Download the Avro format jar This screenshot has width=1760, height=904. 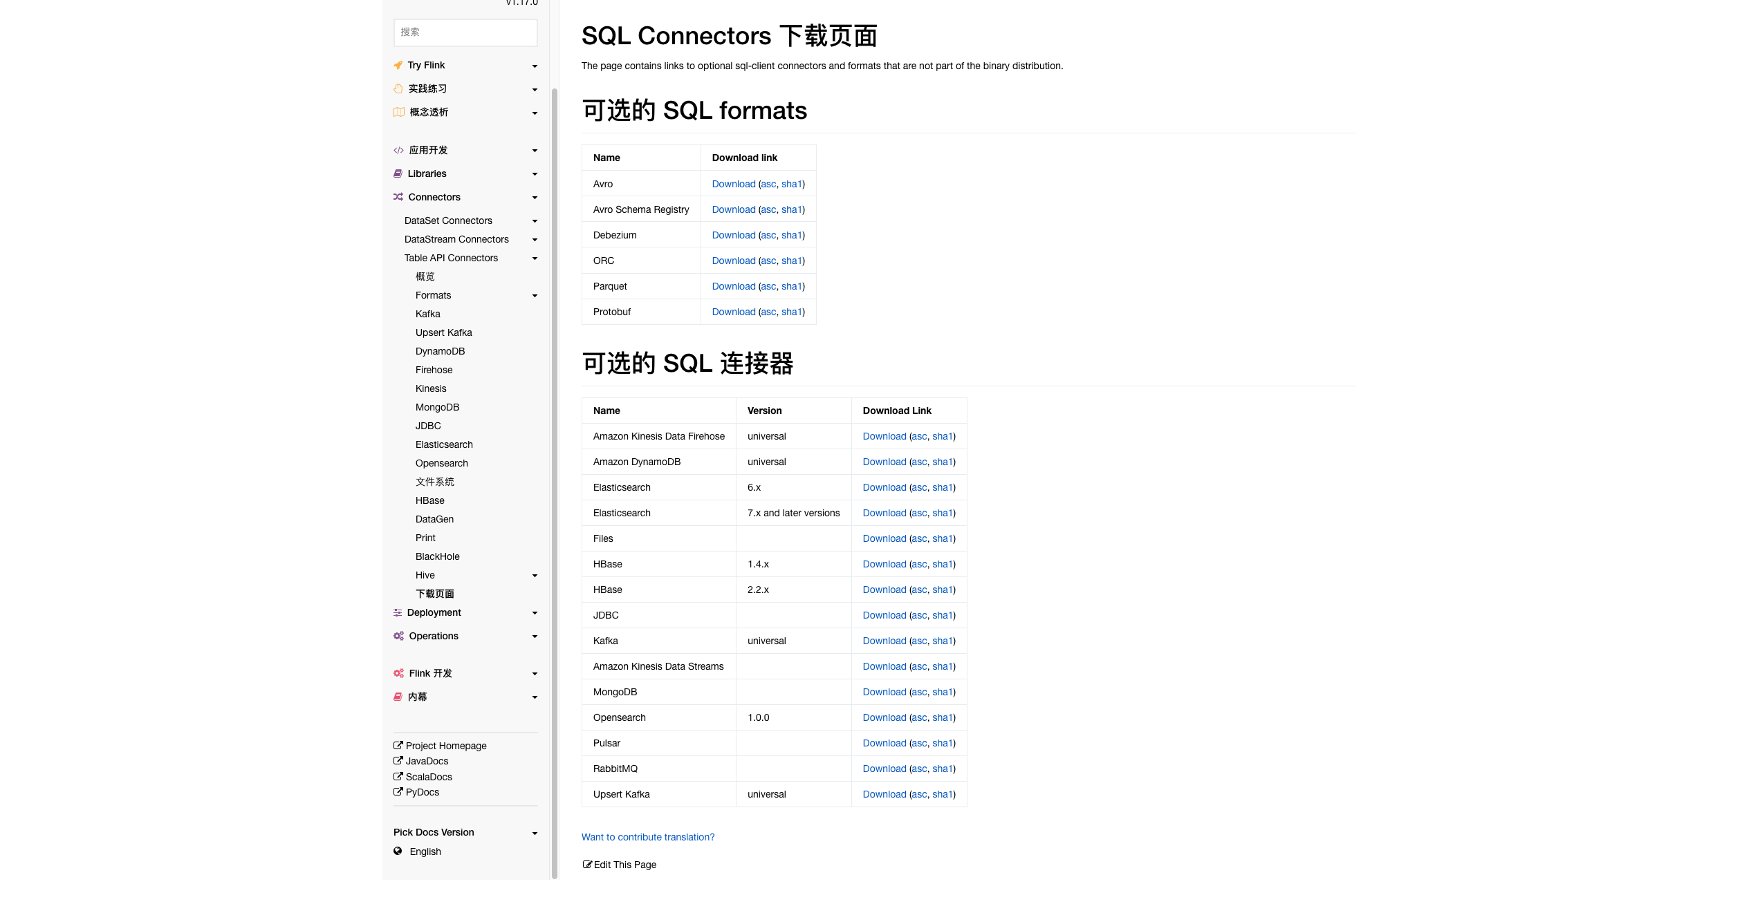(x=733, y=184)
